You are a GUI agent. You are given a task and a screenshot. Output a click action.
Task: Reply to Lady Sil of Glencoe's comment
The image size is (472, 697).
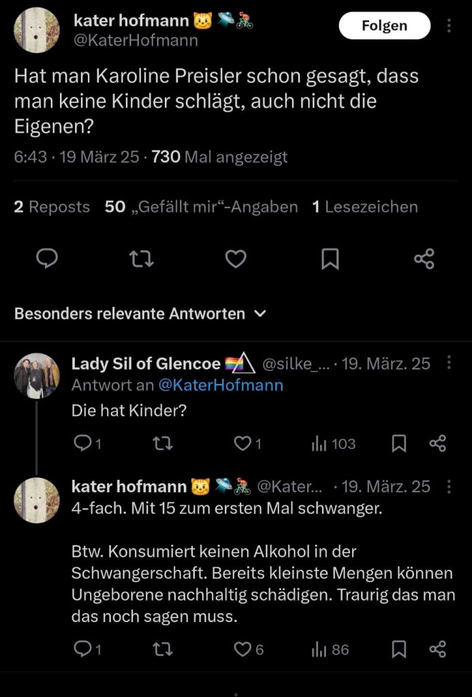82,444
